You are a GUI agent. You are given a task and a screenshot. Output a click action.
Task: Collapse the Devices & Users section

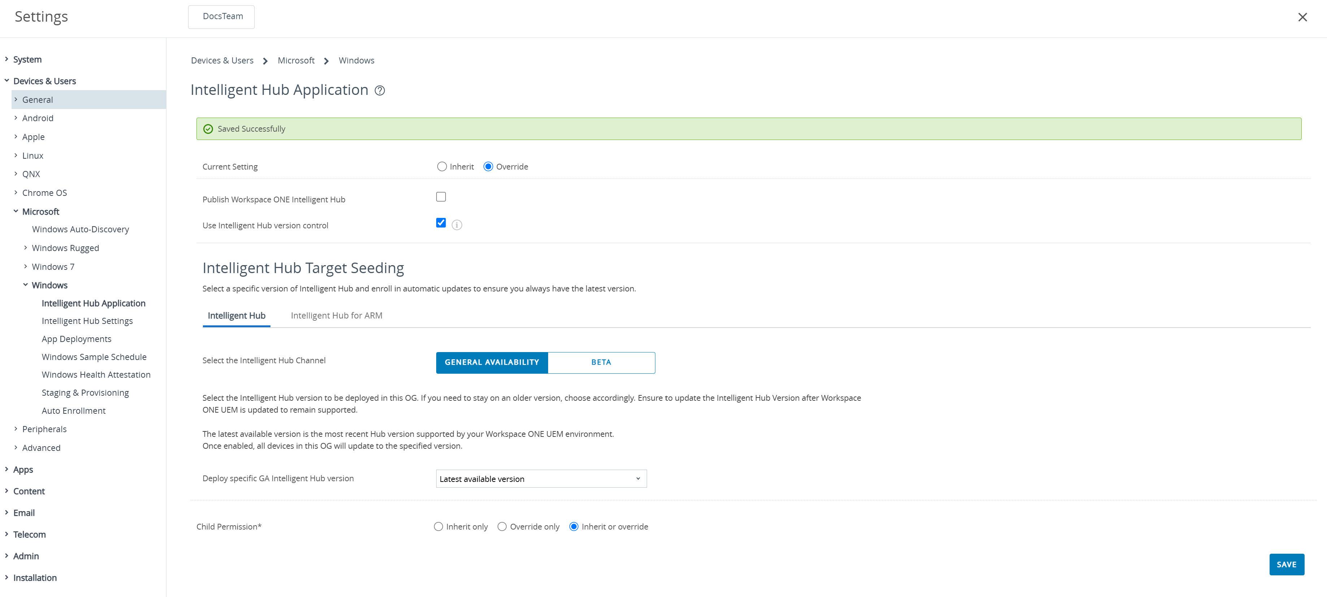6,81
